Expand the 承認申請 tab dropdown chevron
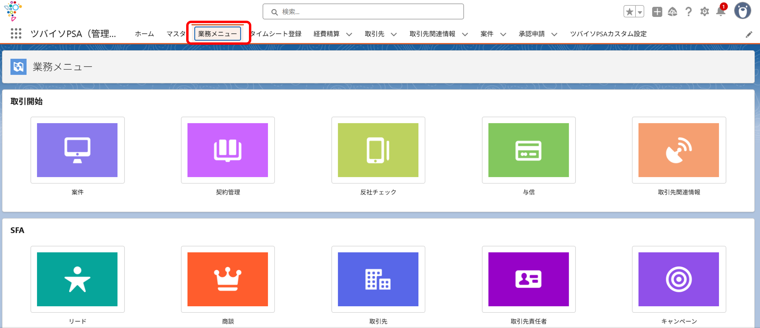The width and height of the screenshot is (760, 328). [554, 34]
